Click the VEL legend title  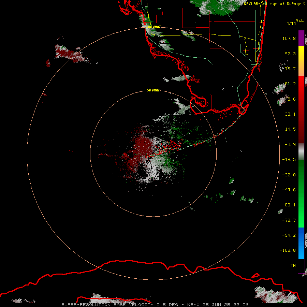[299, 20]
